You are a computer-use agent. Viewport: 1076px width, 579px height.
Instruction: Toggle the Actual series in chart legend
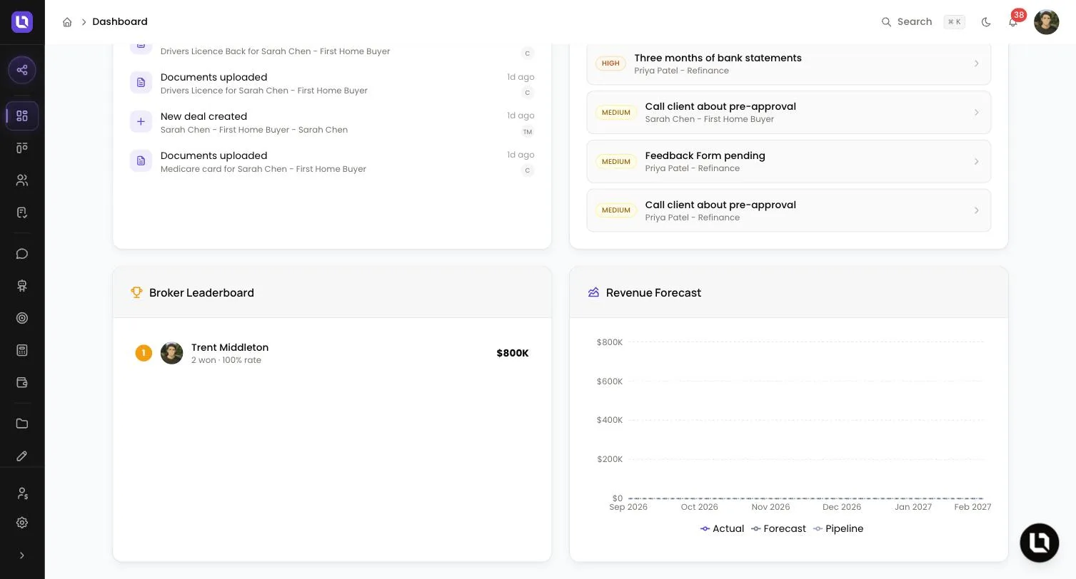[x=722, y=529]
